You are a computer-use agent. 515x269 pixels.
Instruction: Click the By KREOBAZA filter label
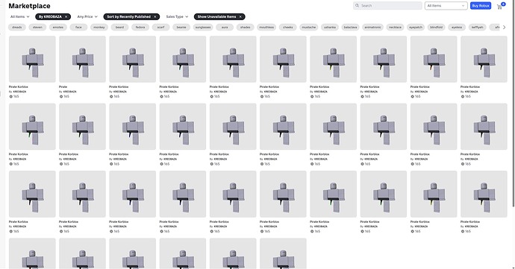tap(50, 16)
